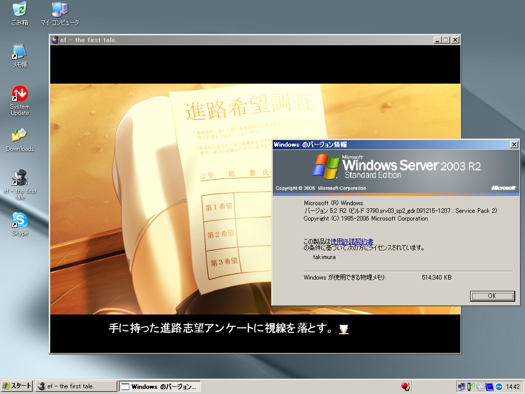
Task: Open the Downloads folder on desktop
Action: point(20,140)
